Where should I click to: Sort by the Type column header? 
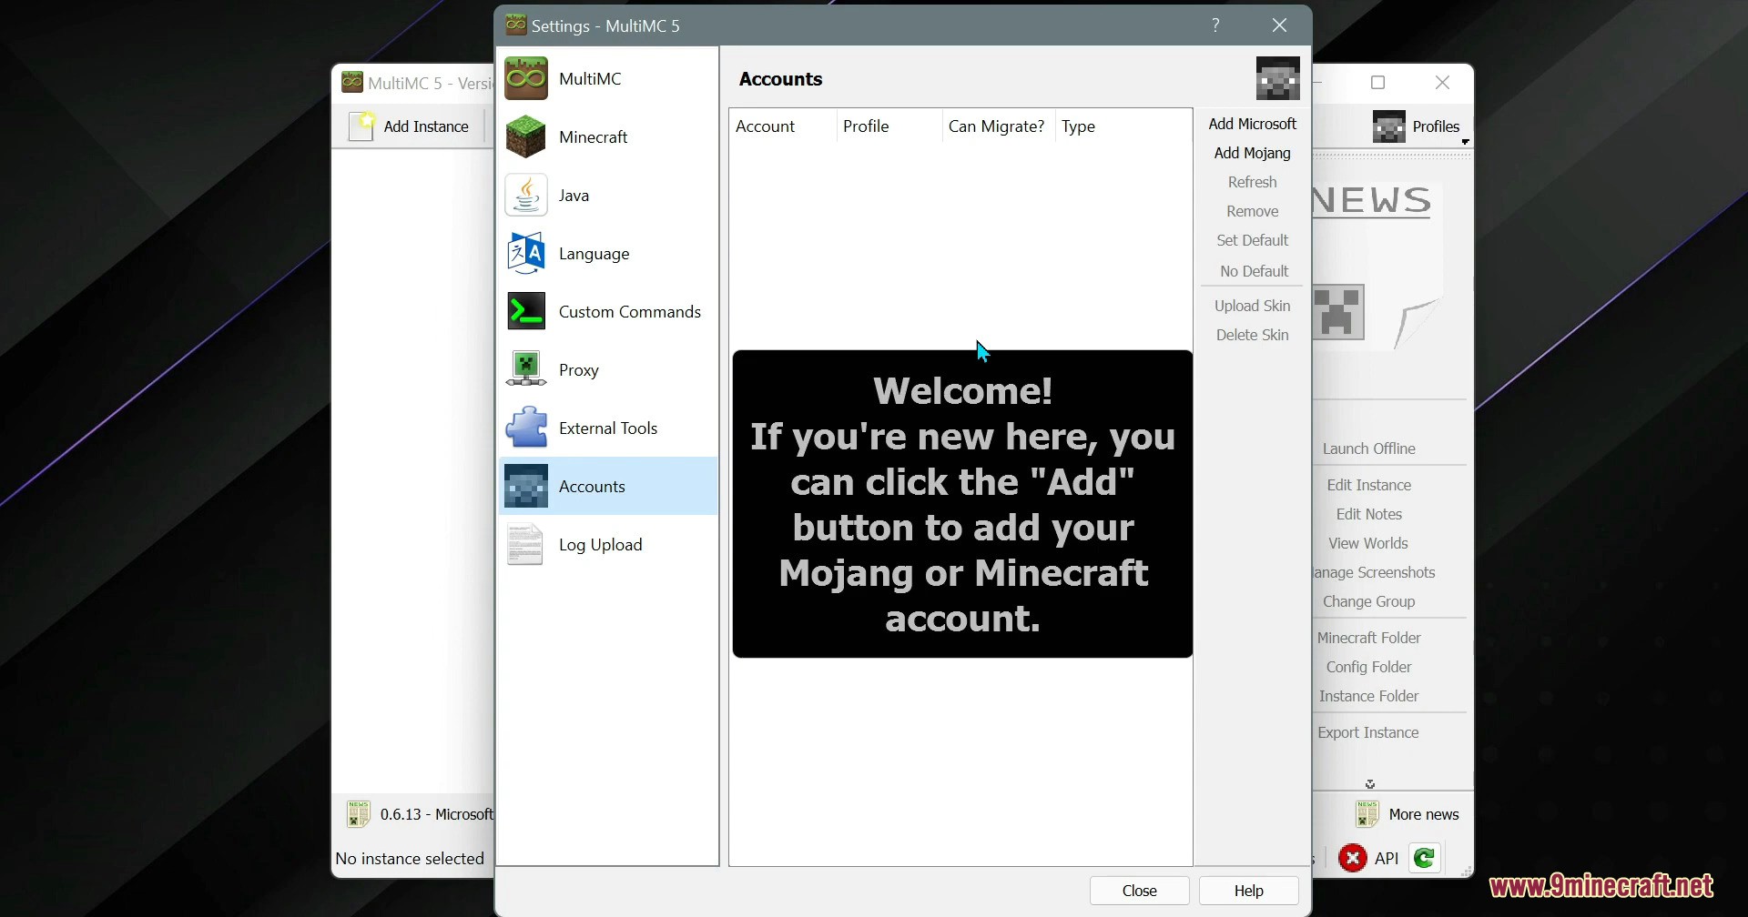(x=1123, y=126)
